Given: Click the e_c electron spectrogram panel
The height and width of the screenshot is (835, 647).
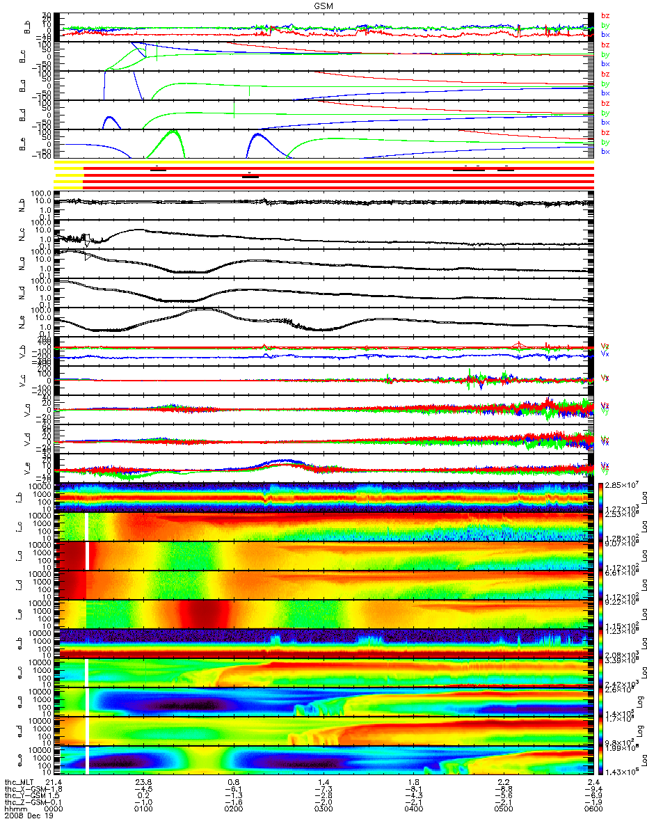Looking at the screenshot, I should click(322, 672).
